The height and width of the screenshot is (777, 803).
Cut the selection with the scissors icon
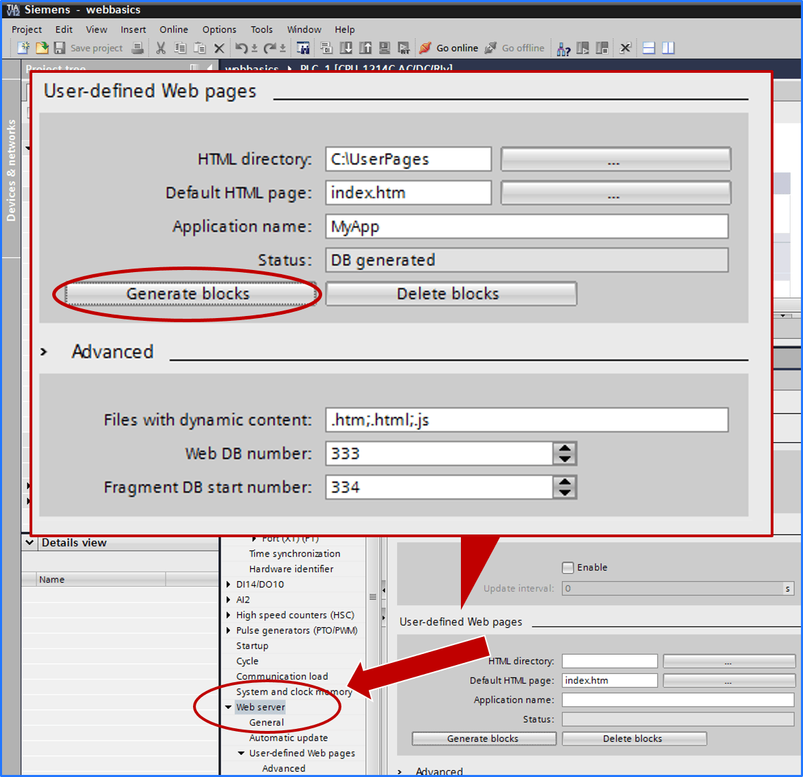tap(161, 47)
